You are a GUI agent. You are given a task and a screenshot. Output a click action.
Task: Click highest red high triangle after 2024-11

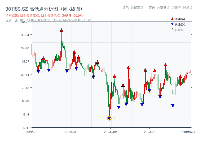click(x=165, y=65)
